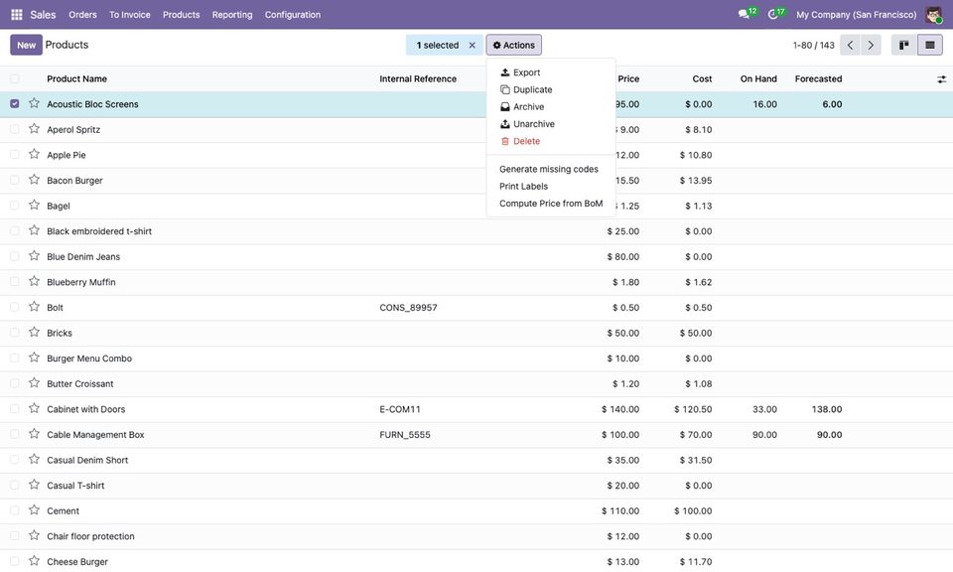
Task: Favorite the Aperol Spritz product star
Action: [34, 129]
